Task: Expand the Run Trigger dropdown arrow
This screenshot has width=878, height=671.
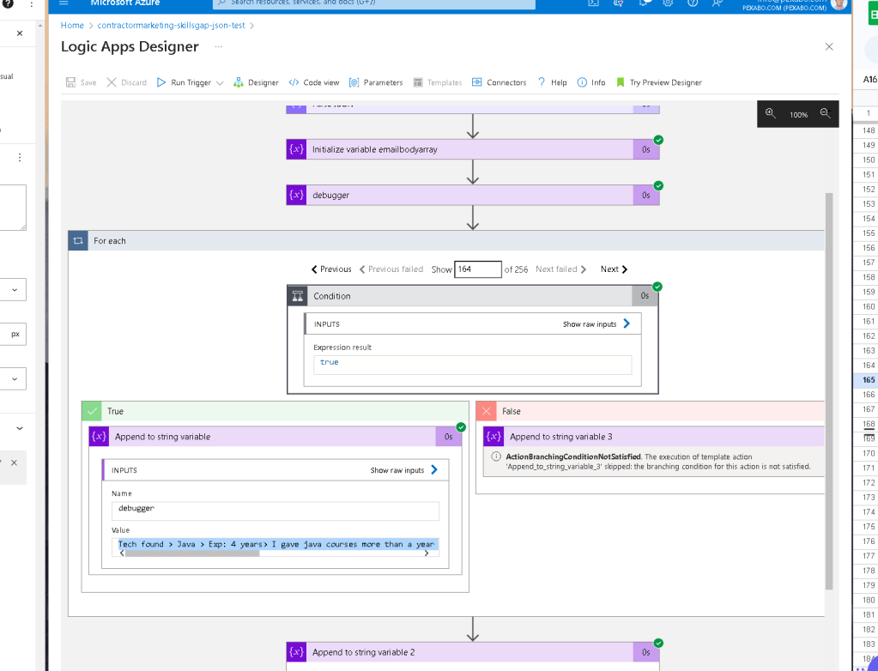Action: coord(220,83)
